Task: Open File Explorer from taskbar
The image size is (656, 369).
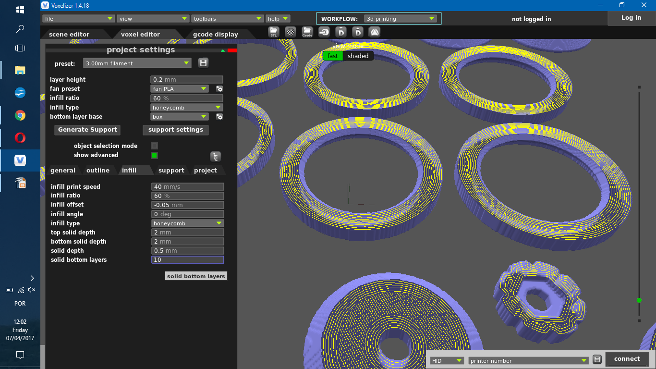Action: 20,70
